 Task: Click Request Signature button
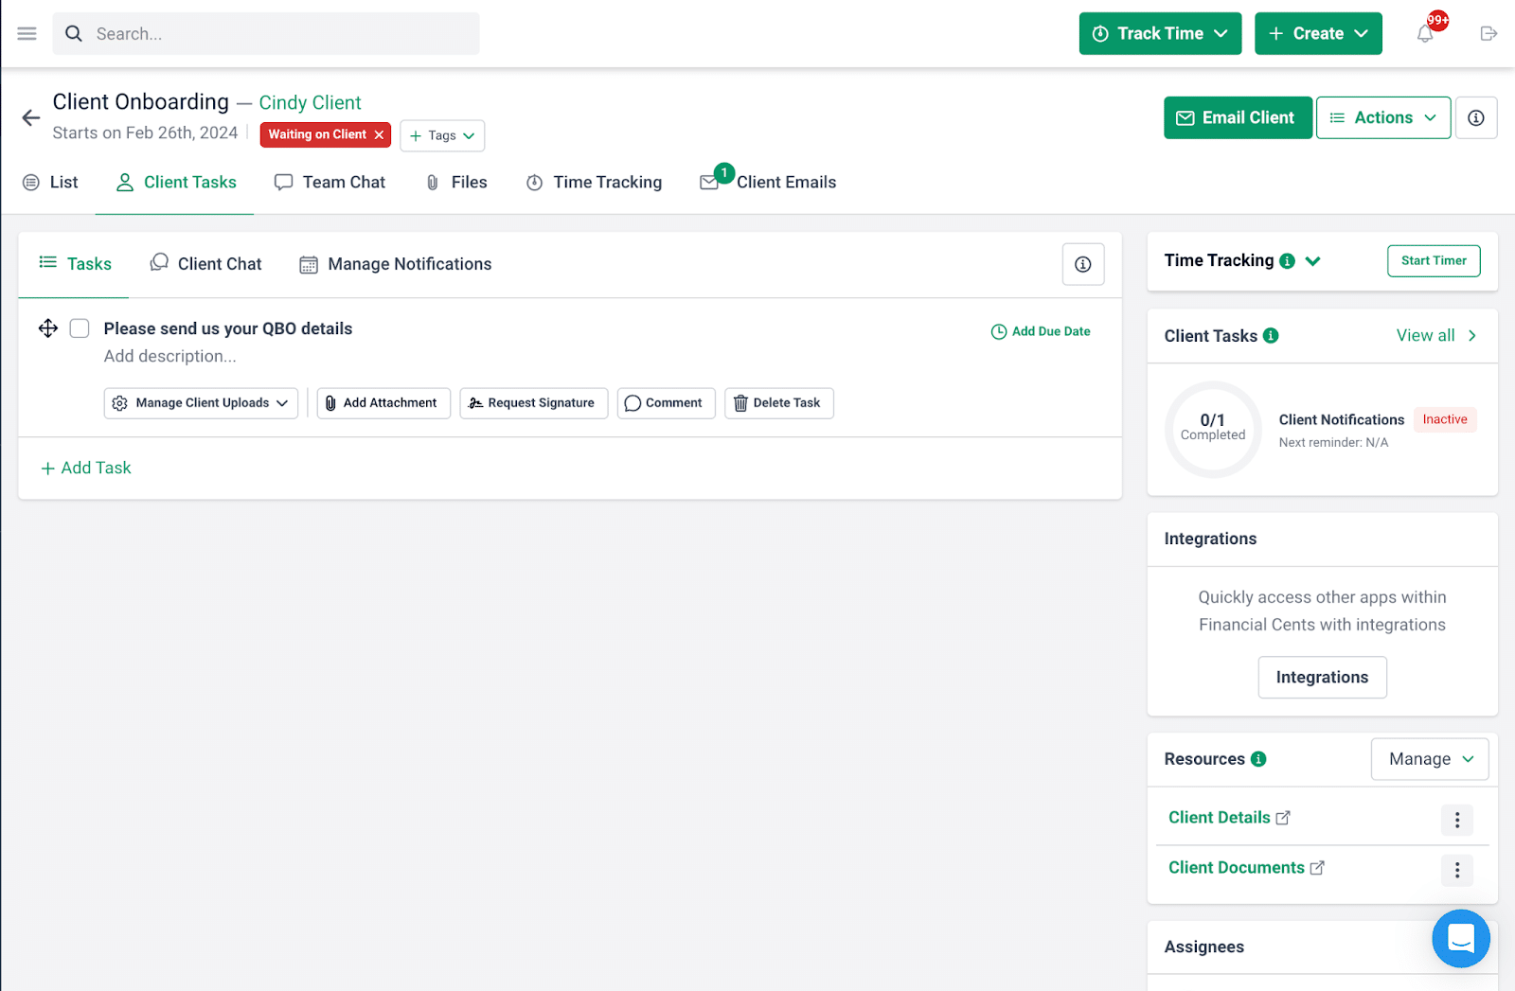click(x=534, y=403)
